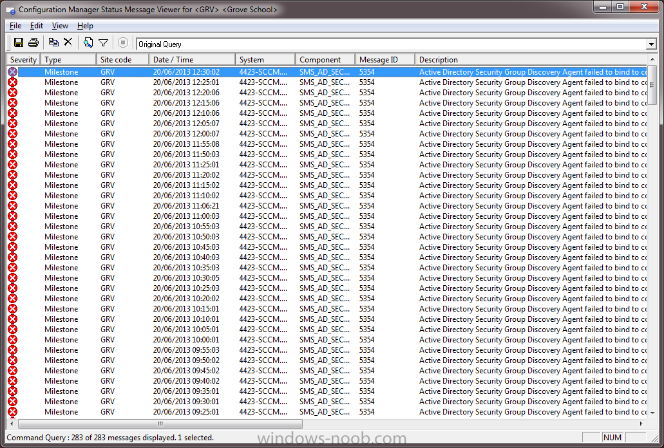Click error icon on the 12:15:06 row
Image resolution: width=664 pixels, height=448 pixels.
tap(13, 103)
